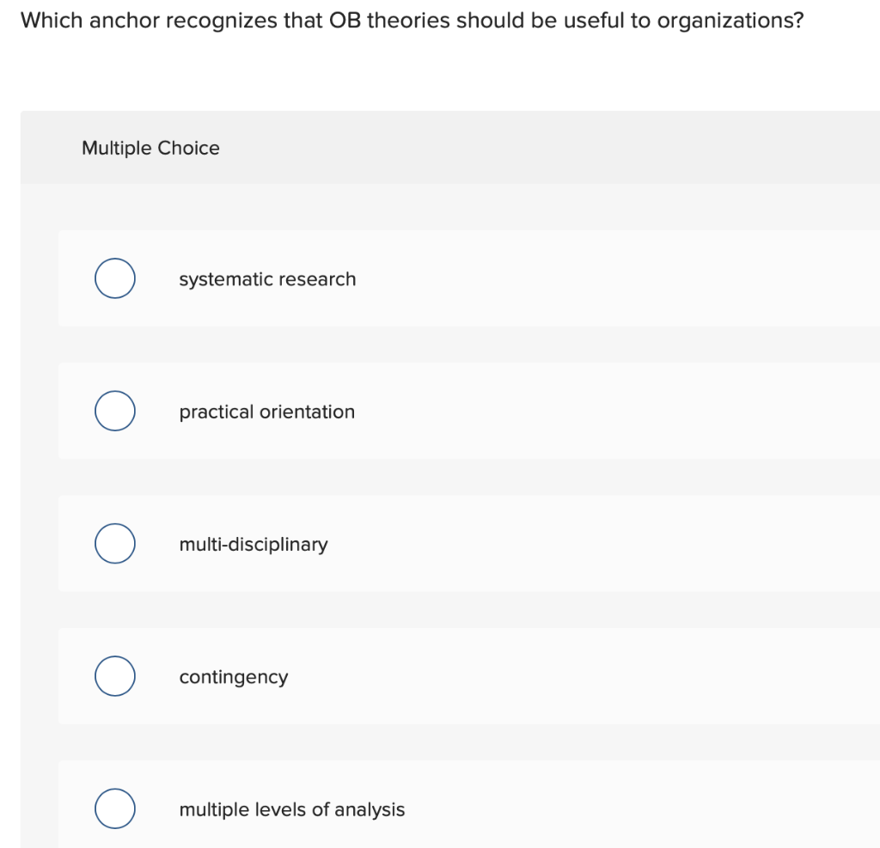This screenshot has height=848, width=880.
Task: Click the Multiple Choice header label
Action: (150, 148)
